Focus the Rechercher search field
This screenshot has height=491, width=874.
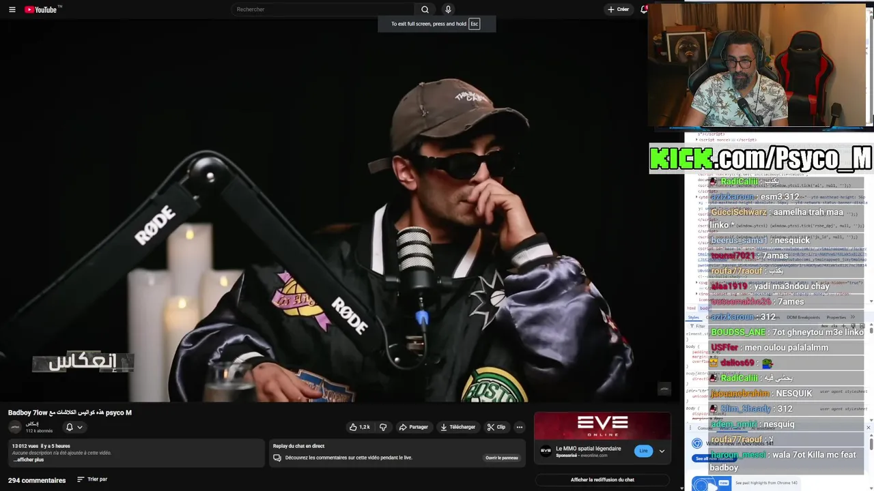tap(322, 10)
